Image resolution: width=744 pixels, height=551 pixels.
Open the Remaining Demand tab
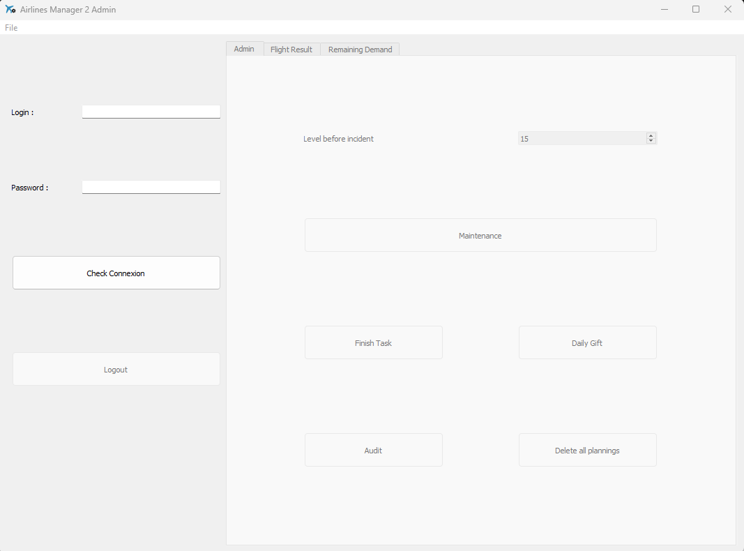360,50
